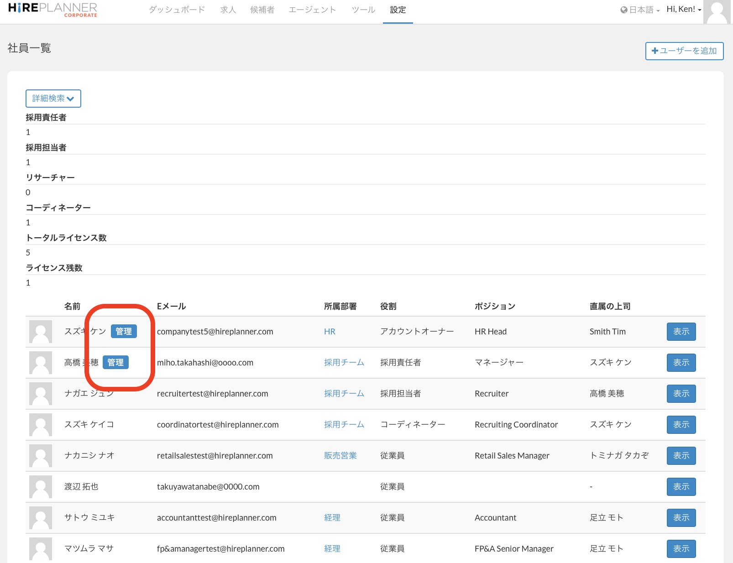Screen dimensions: 733x563
Task: Click avatar icon for 渡辺 拓也 row
Action: (41, 487)
